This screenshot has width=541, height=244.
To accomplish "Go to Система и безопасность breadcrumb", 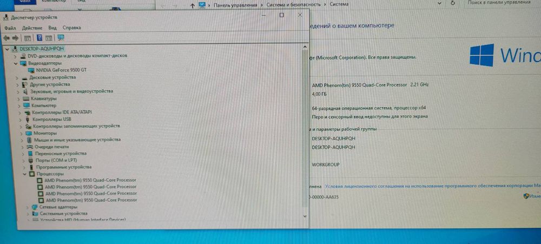I will [x=293, y=4].
